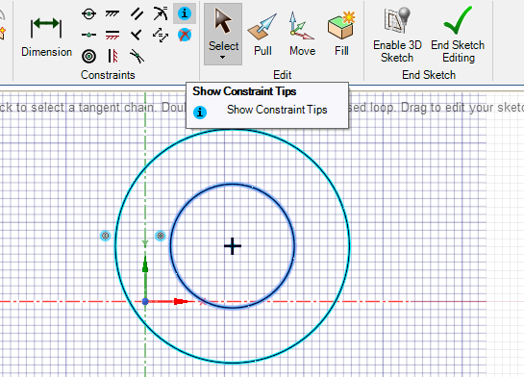Apply the Equal Distance constraint

[161, 35]
